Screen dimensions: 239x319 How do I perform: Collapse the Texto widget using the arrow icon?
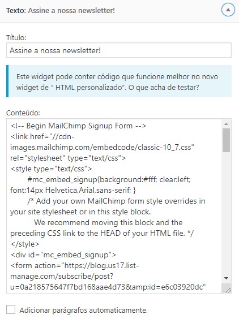tap(228, 10)
